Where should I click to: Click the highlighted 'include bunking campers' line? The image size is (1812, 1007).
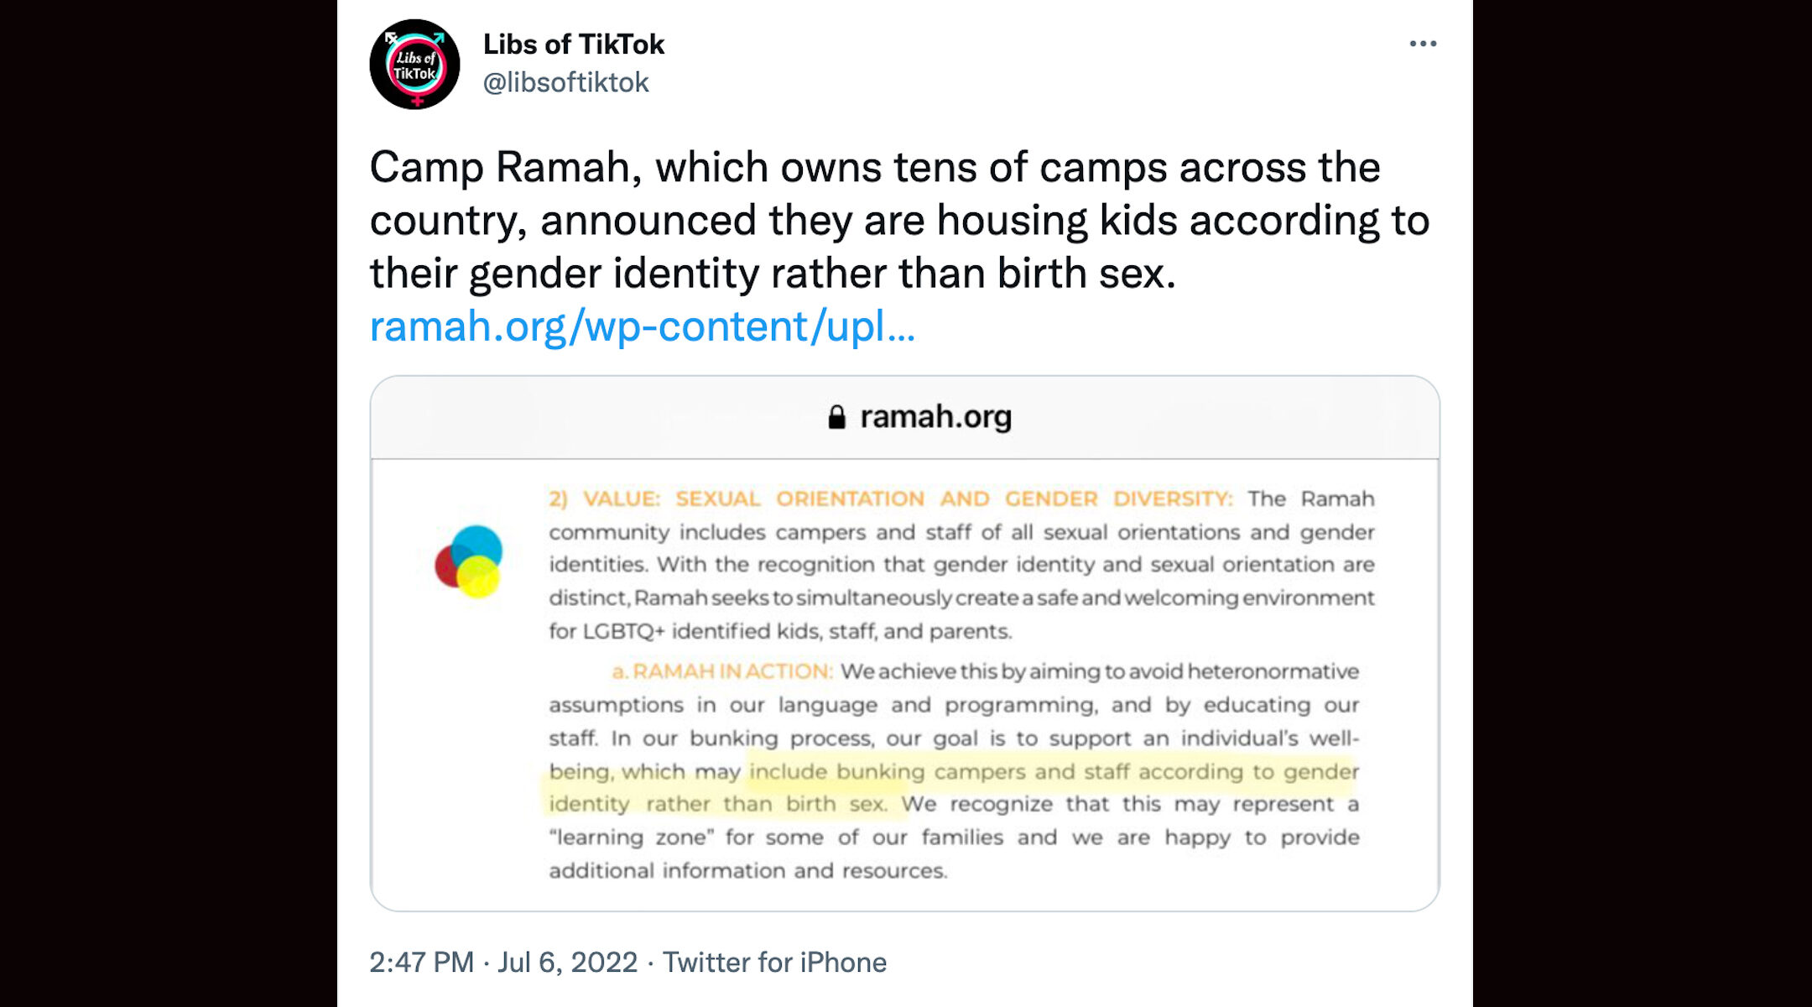pyautogui.click(x=1054, y=771)
